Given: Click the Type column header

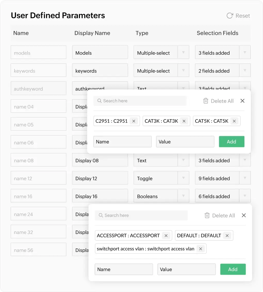Looking at the screenshot, I should [x=142, y=33].
